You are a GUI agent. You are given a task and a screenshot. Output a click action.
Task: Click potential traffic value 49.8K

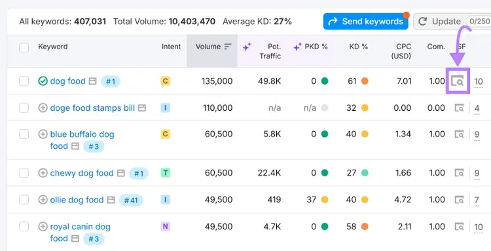[269, 81]
